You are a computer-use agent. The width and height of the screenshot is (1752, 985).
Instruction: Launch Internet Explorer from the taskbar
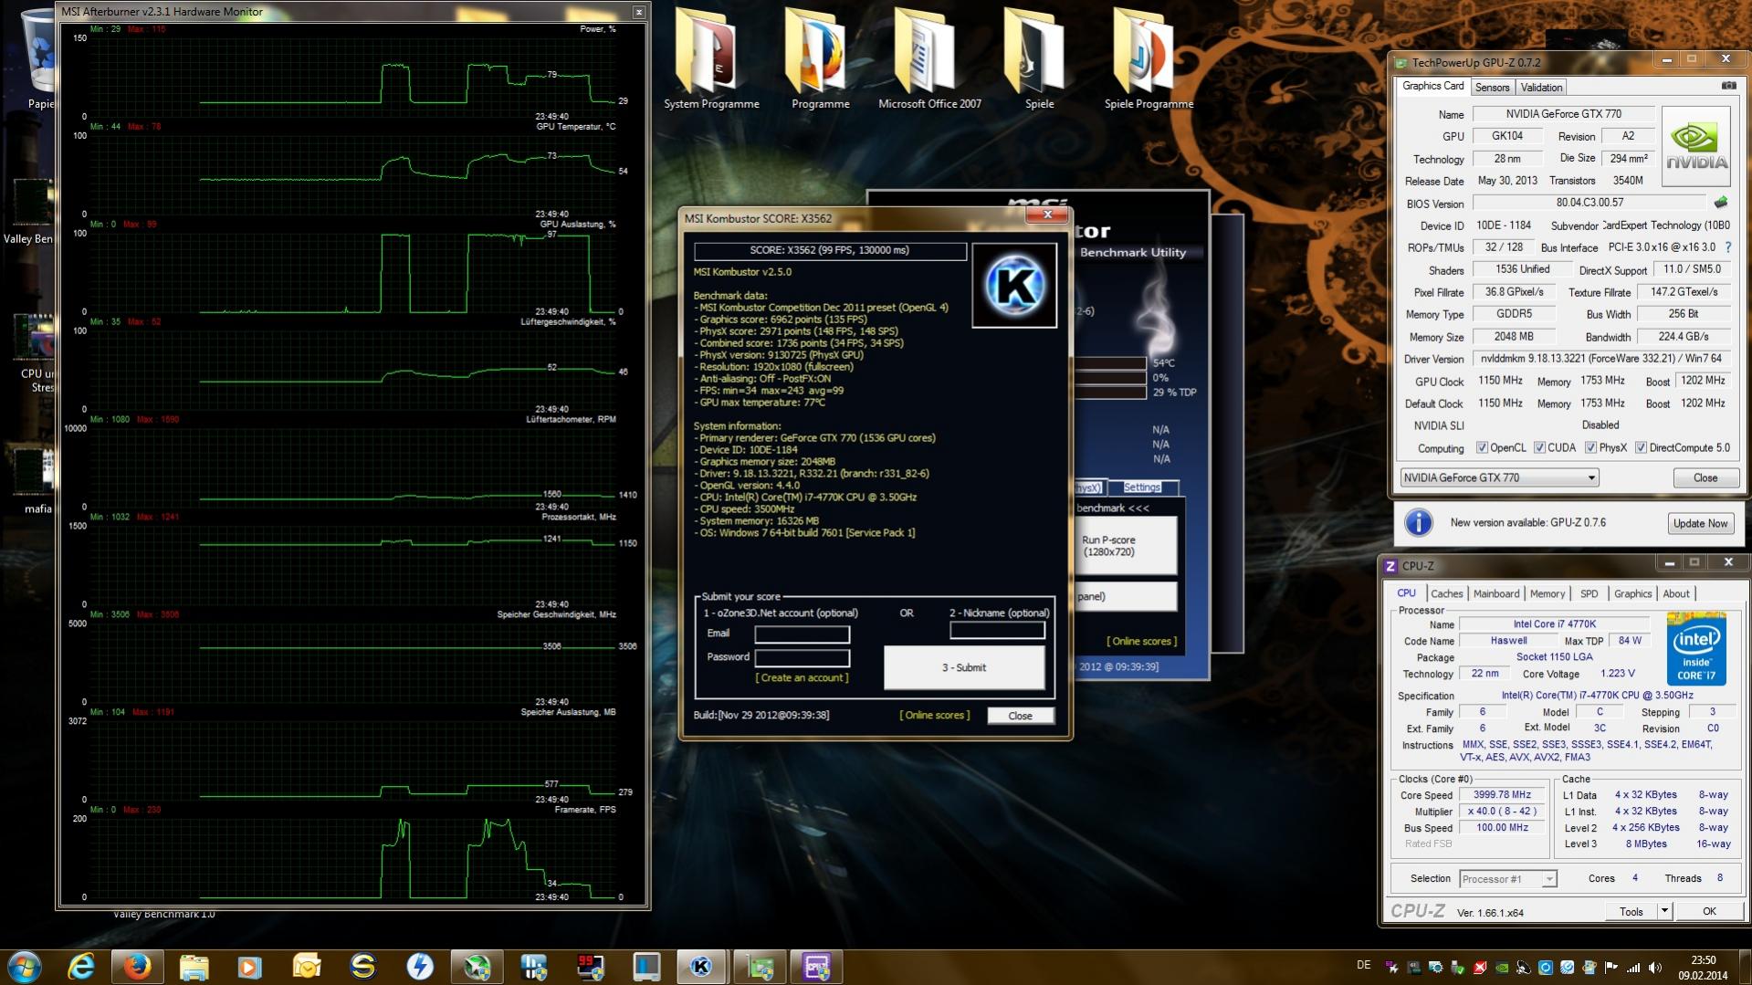pos(81,967)
